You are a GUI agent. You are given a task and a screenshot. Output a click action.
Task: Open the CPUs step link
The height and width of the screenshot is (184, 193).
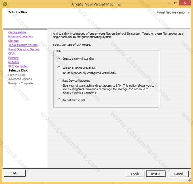point(12,53)
